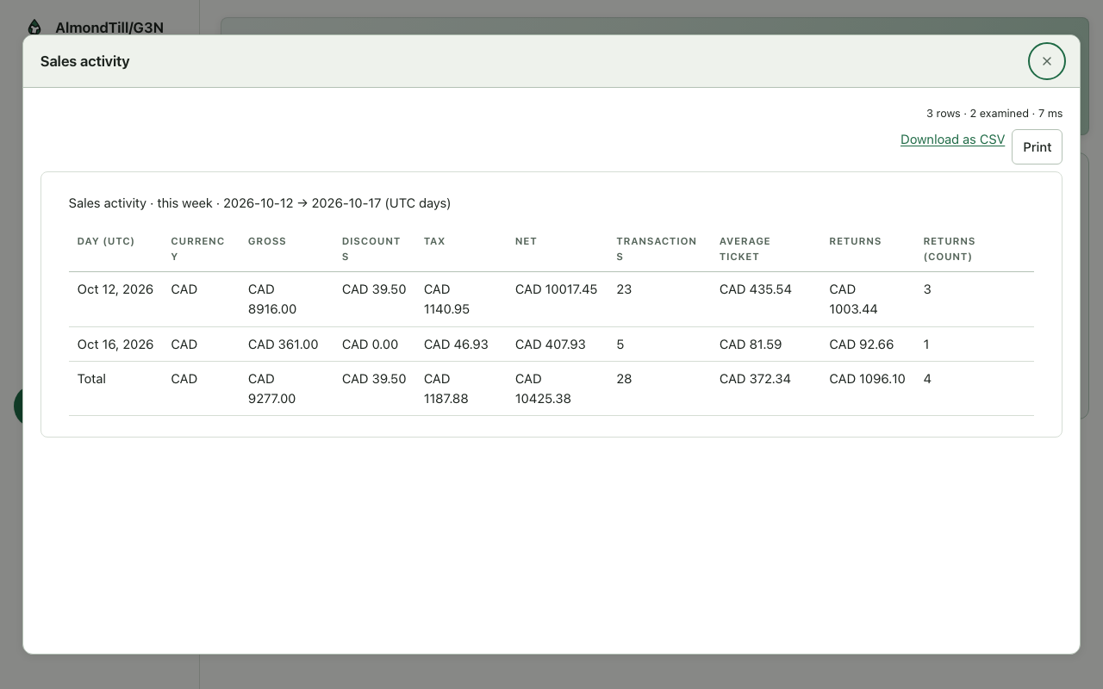Download the report as CSV

tap(952, 140)
